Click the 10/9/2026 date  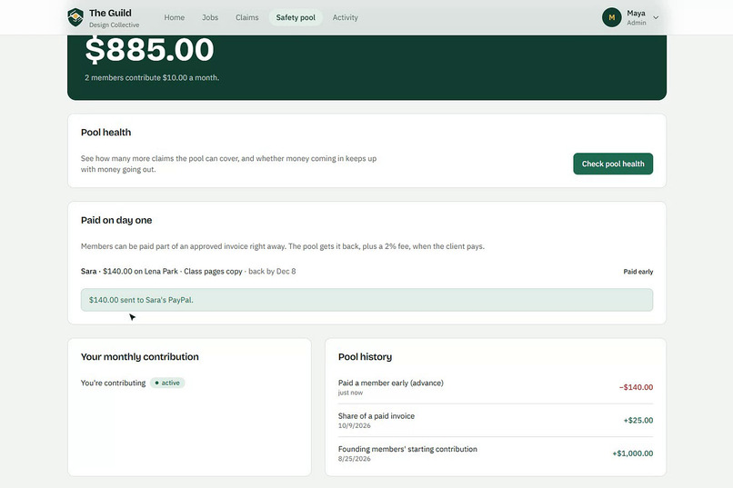pyautogui.click(x=355, y=425)
